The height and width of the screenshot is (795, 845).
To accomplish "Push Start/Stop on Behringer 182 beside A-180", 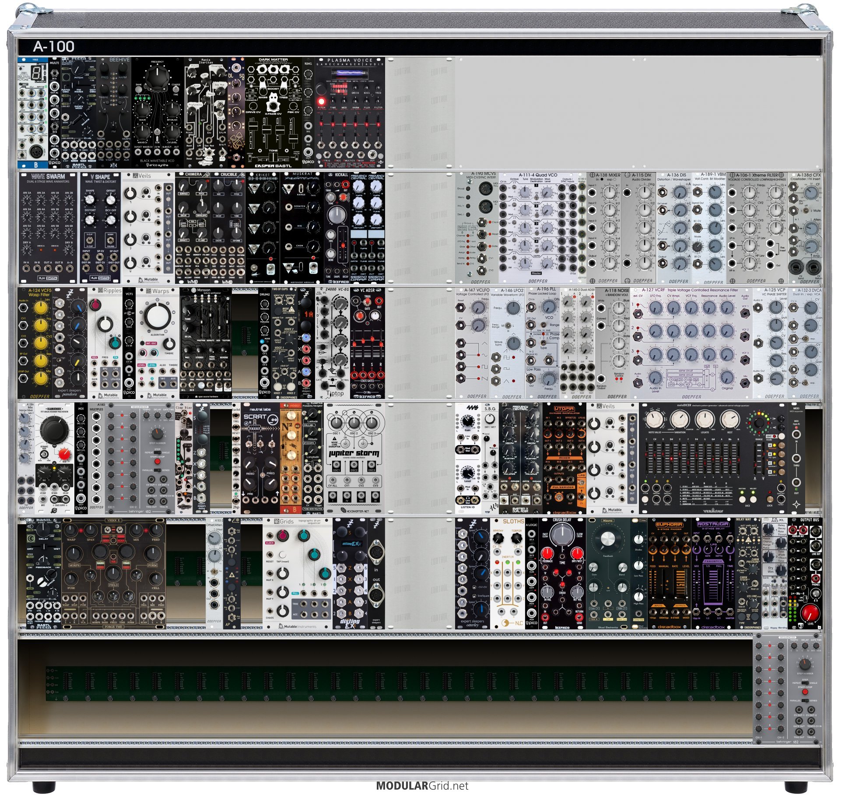I will (158, 462).
